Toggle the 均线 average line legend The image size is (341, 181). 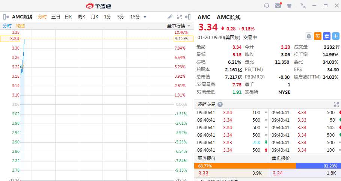(20, 26)
